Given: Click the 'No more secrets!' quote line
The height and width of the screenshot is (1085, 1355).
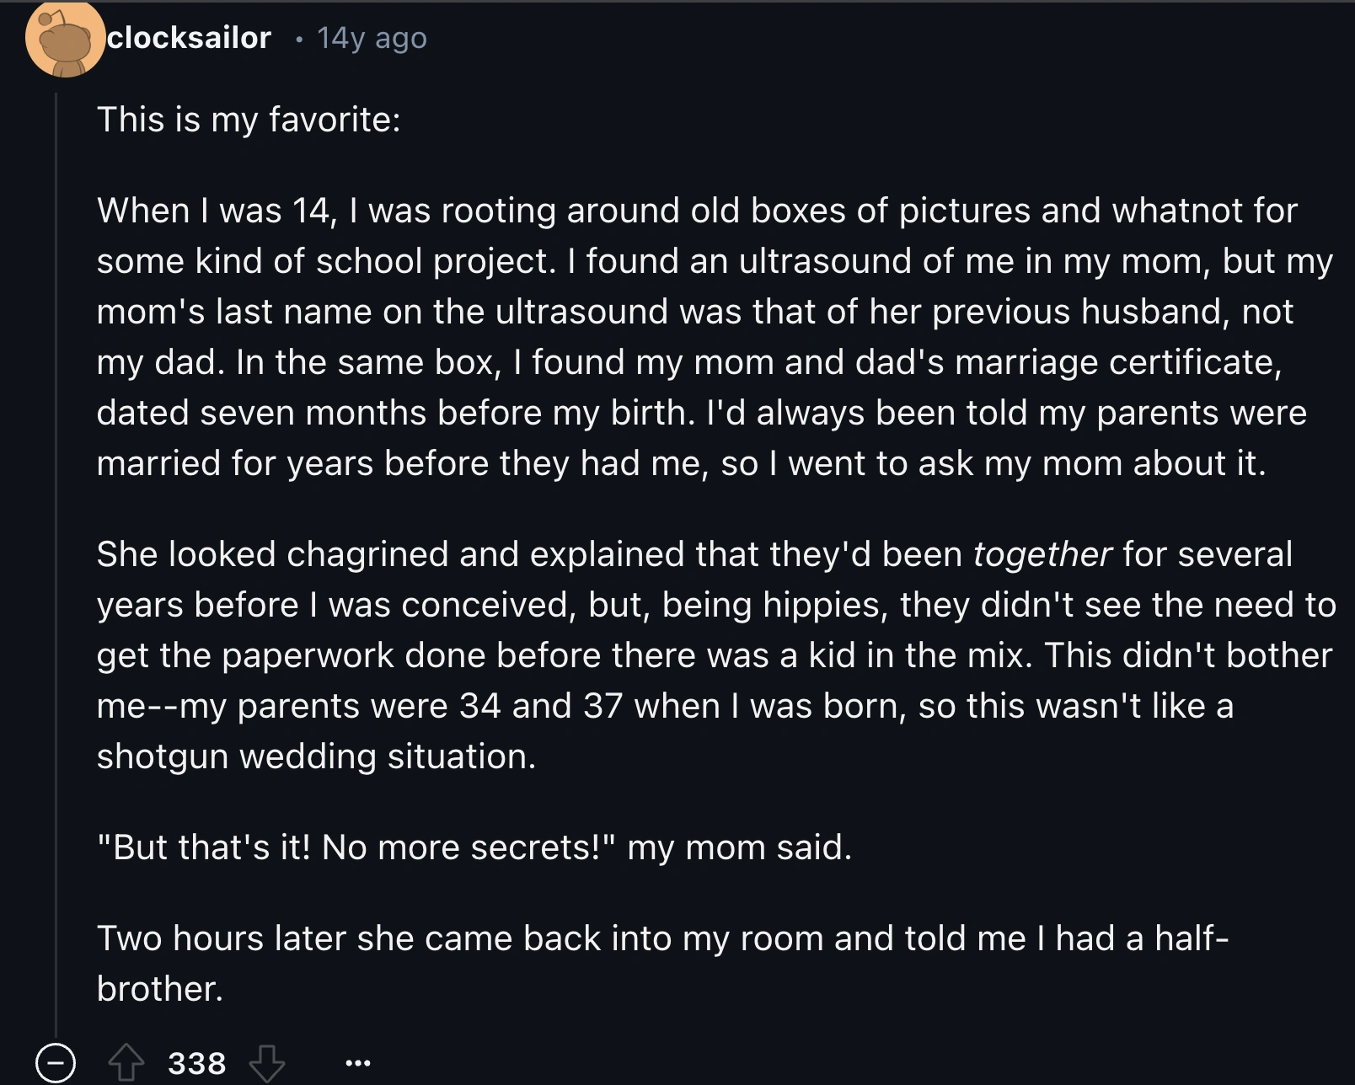Looking at the screenshot, I should click(474, 847).
